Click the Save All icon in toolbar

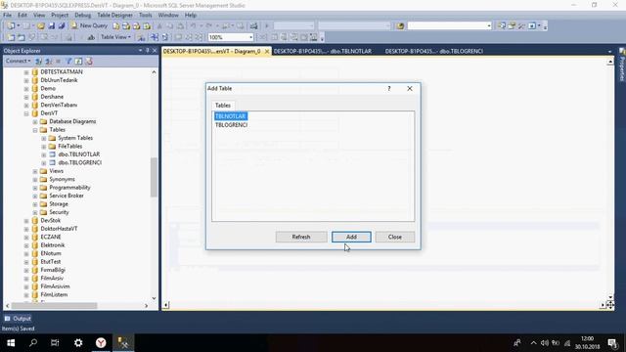tap(62, 26)
